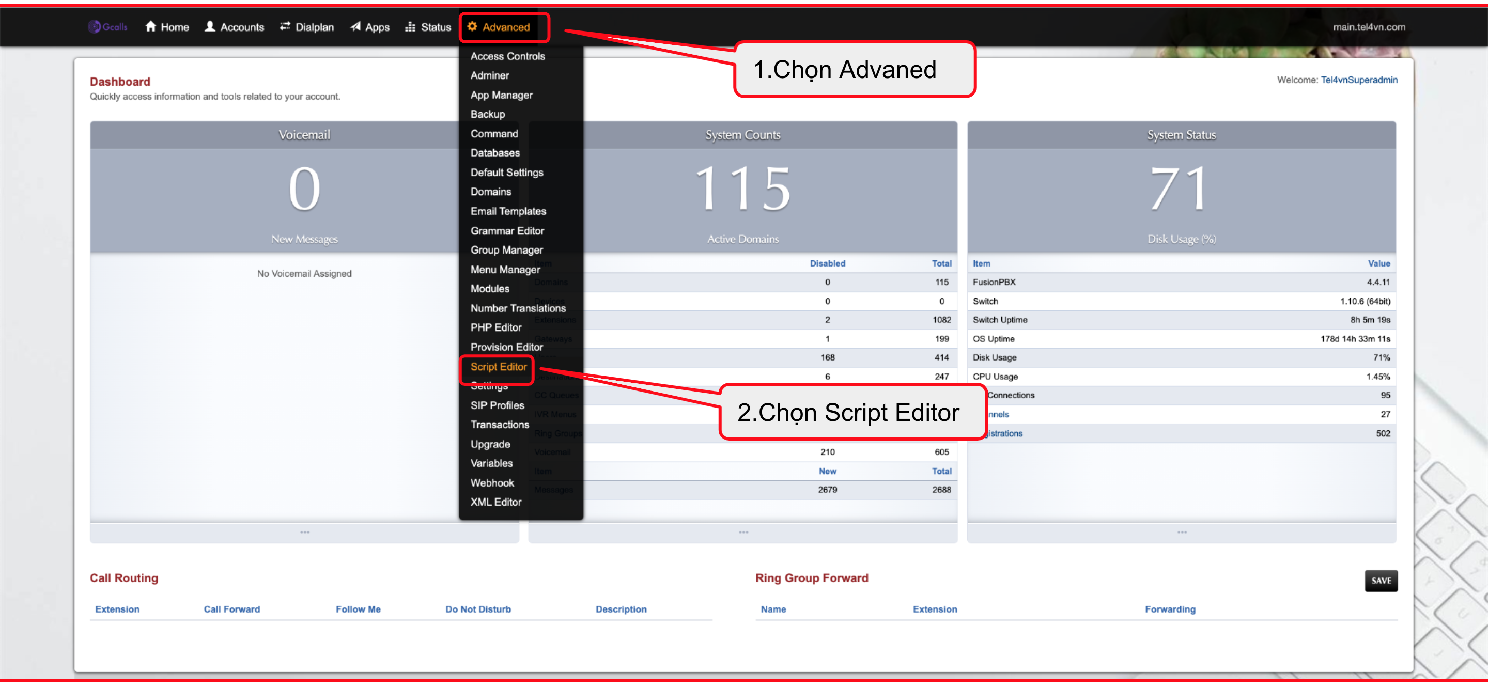Image resolution: width=1488 pixels, height=688 pixels.
Task: Select Script Editor from Advanced menu
Action: (498, 366)
